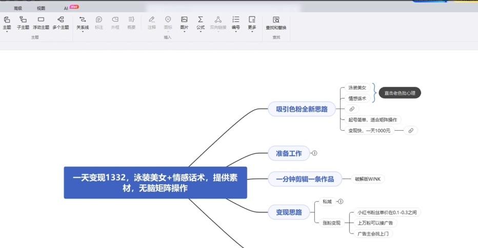The image size is (478, 248).
Task: Select the 变现思路 branch node
Action: click(x=289, y=212)
